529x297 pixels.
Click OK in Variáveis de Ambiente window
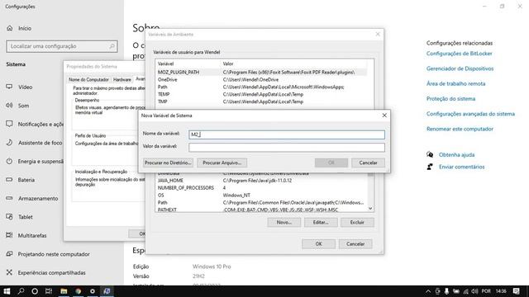pos(318,244)
